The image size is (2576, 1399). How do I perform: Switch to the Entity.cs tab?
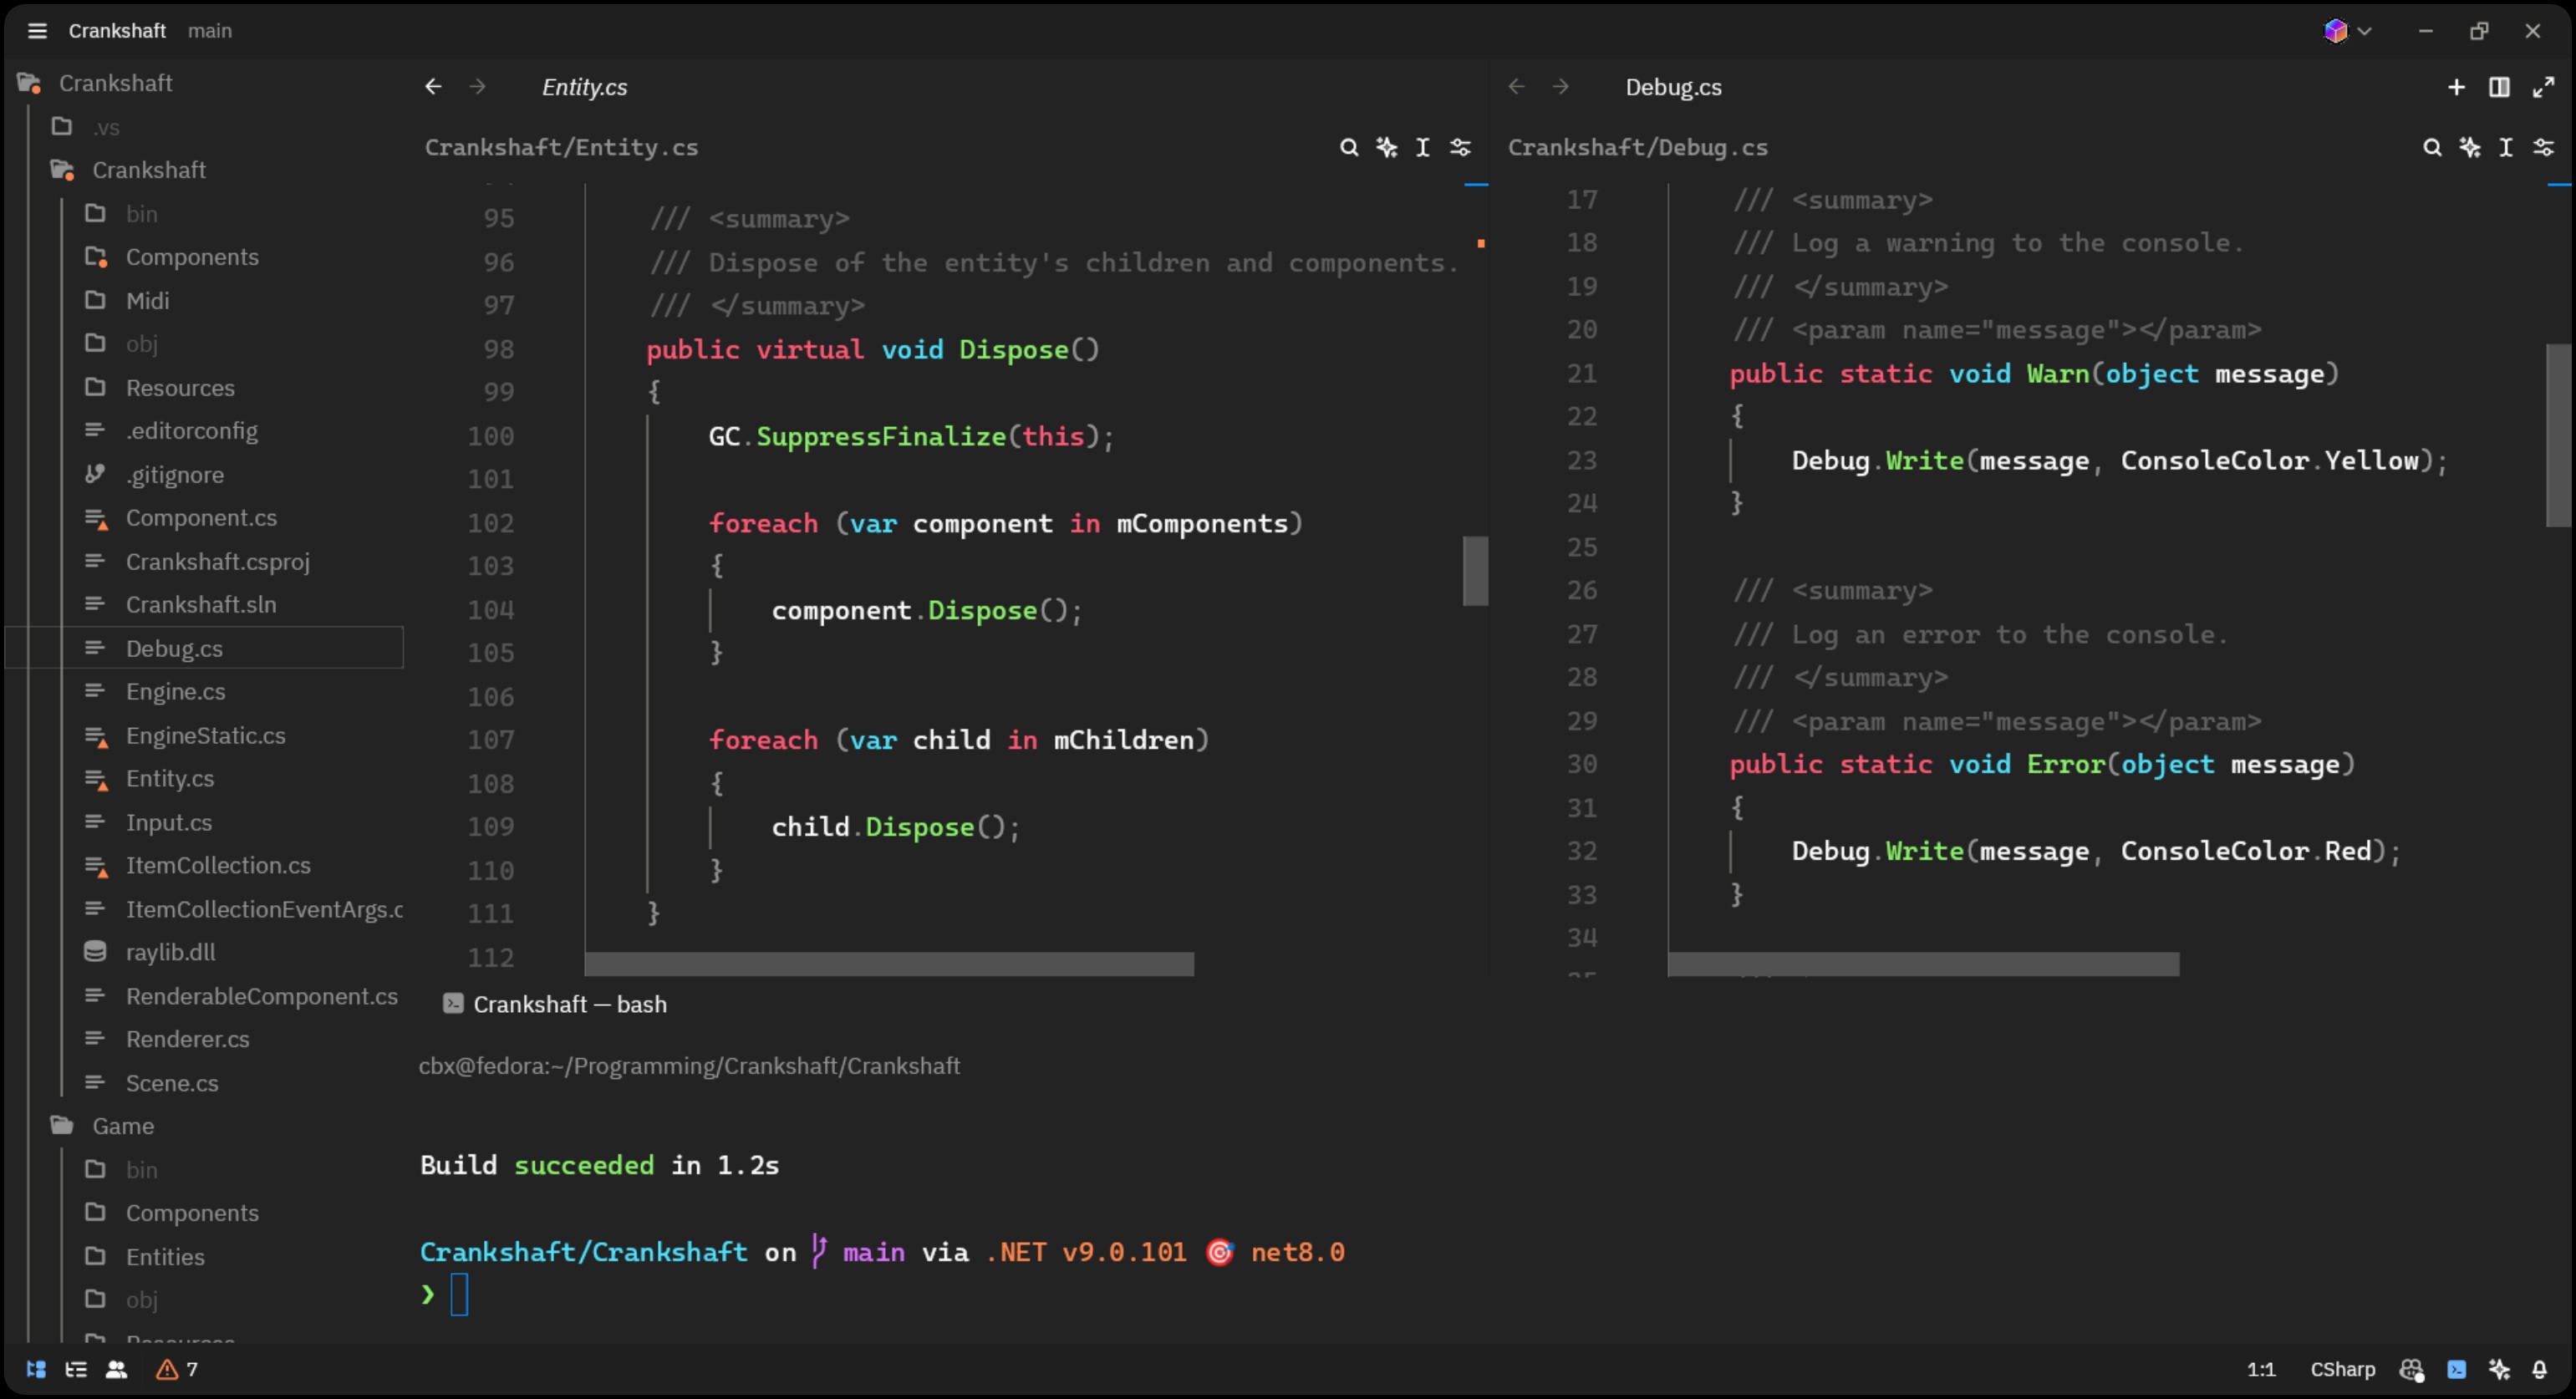coord(584,87)
